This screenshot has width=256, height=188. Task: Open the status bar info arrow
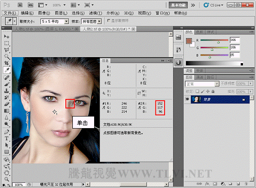[x=83, y=184]
